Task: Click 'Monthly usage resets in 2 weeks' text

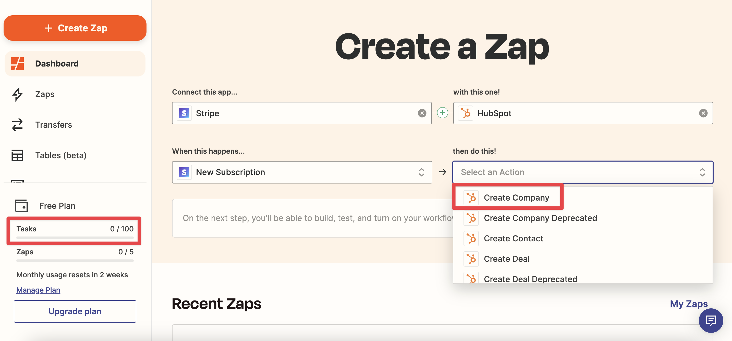Action: pos(72,275)
